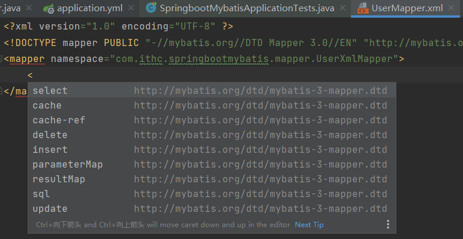This screenshot has height=239, width=463.
Task: Close the partially visible .java tab
Action: [x=29, y=8]
